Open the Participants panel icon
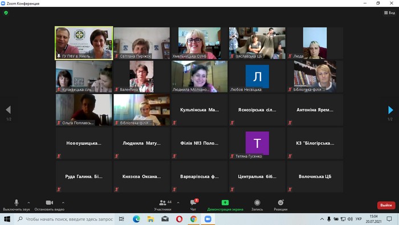The image size is (399, 225). click(162, 203)
